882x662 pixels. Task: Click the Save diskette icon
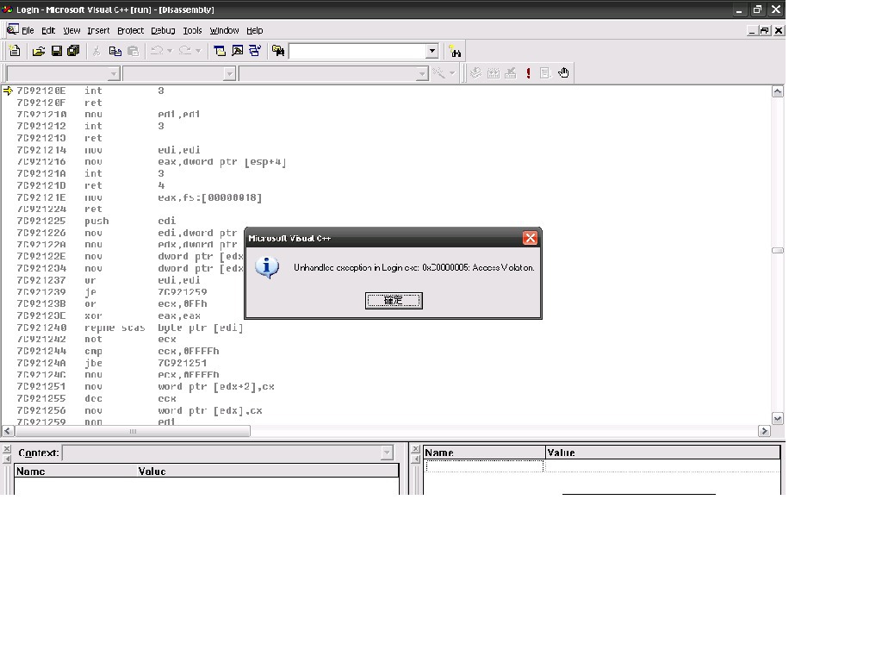pos(56,51)
